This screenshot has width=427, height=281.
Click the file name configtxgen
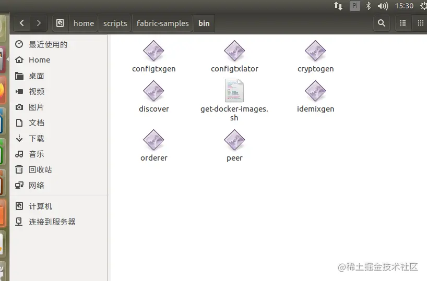point(153,69)
